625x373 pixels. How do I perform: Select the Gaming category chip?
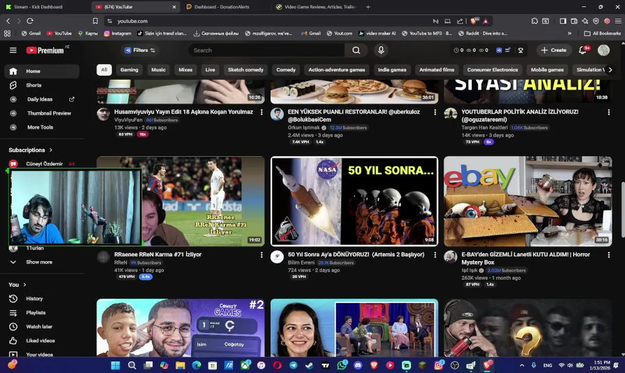(130, 70)
